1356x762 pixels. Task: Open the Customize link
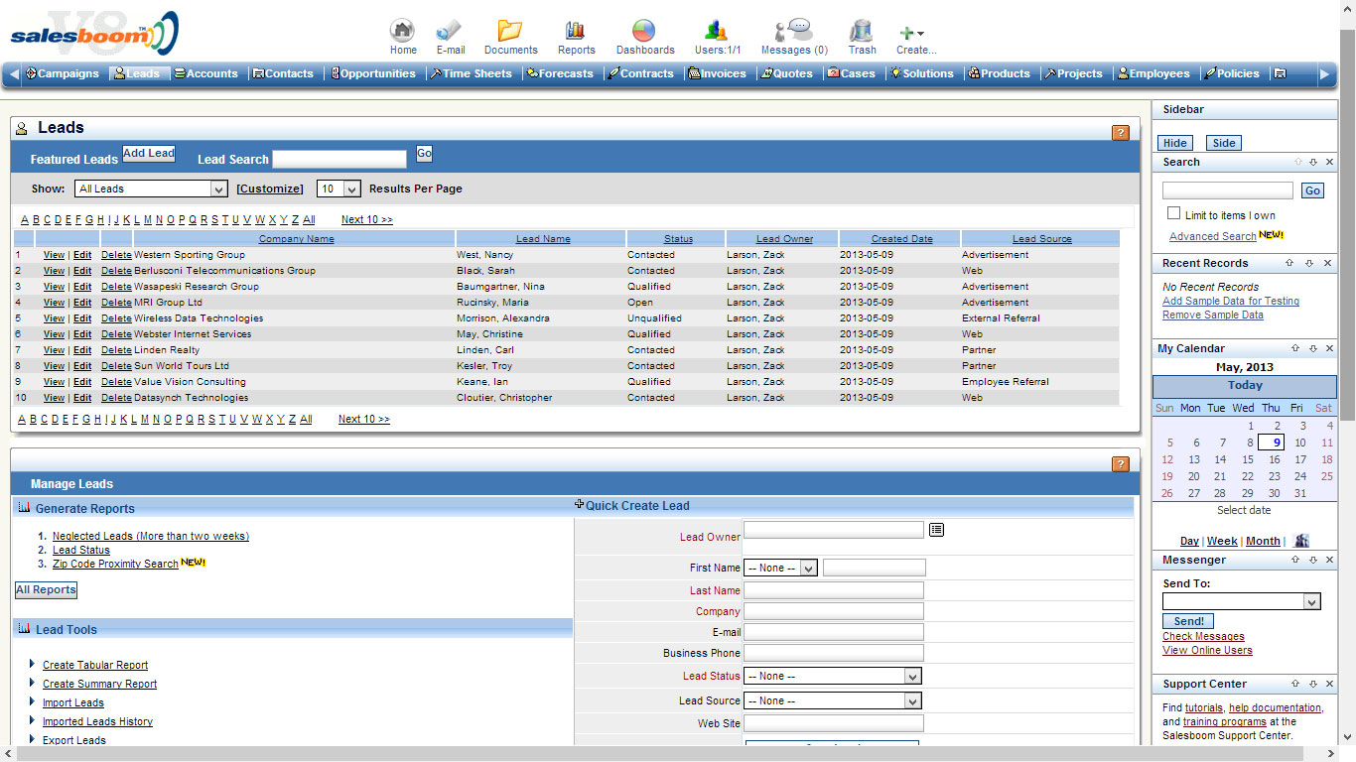click(270, 189)
